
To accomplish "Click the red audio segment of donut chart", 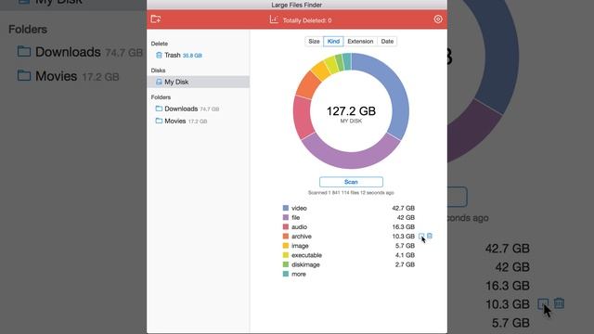I will click(303, 118).
